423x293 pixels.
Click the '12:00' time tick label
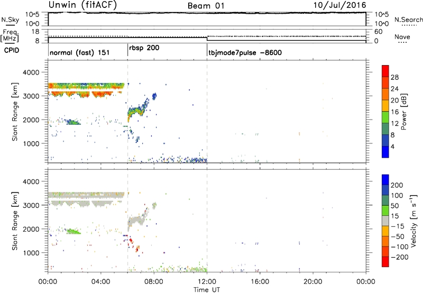click(x=207, y=282)
